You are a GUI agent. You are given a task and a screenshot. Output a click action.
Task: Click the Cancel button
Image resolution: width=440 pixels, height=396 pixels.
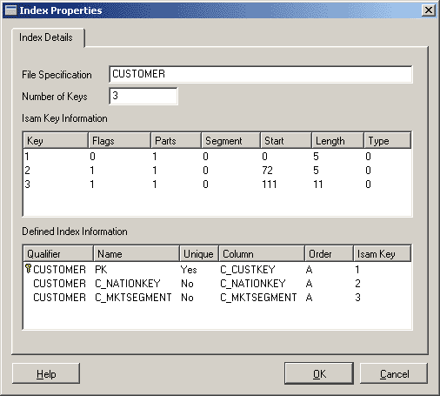click(x=394, y=373)
